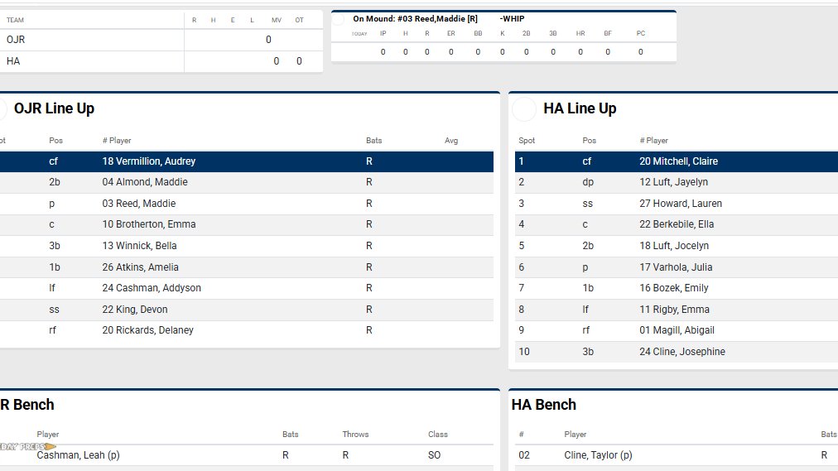Select HA player 27 Howard, Lauren
Screen dimensions: 838x471
click(x=681, y=204)
